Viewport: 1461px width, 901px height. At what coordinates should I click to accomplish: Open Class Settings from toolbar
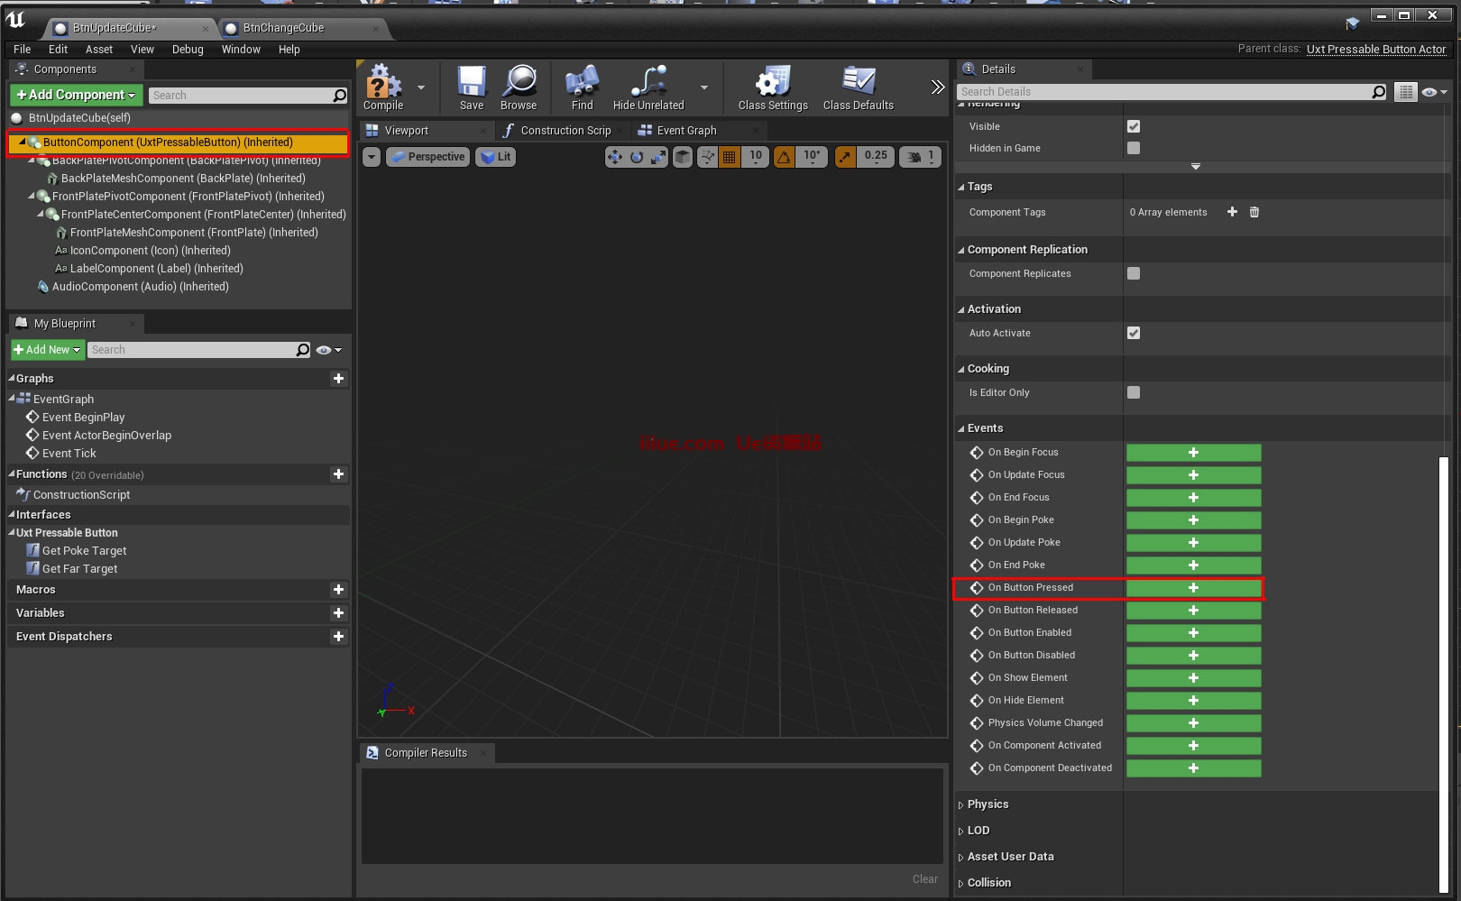(x=773, y=87)
